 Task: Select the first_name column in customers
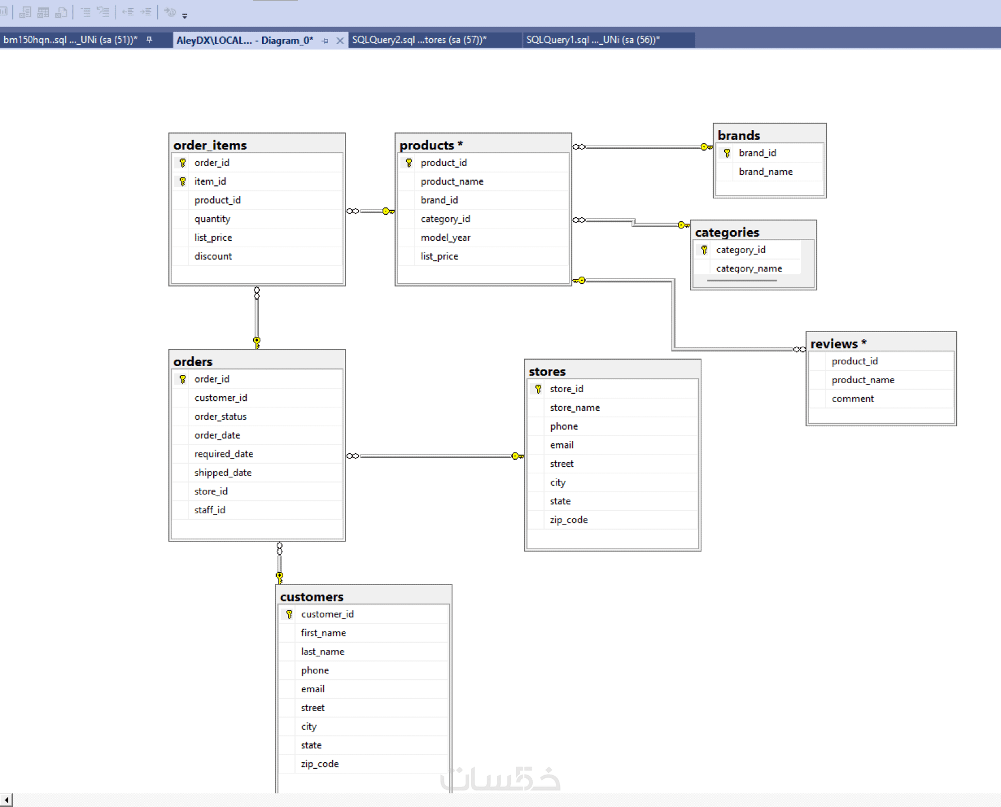tap(364, 633)
